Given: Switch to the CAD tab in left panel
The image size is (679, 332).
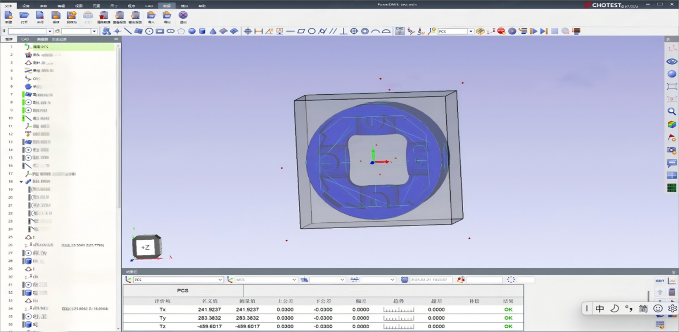Looking at the screenshot, I should point(25,39).
